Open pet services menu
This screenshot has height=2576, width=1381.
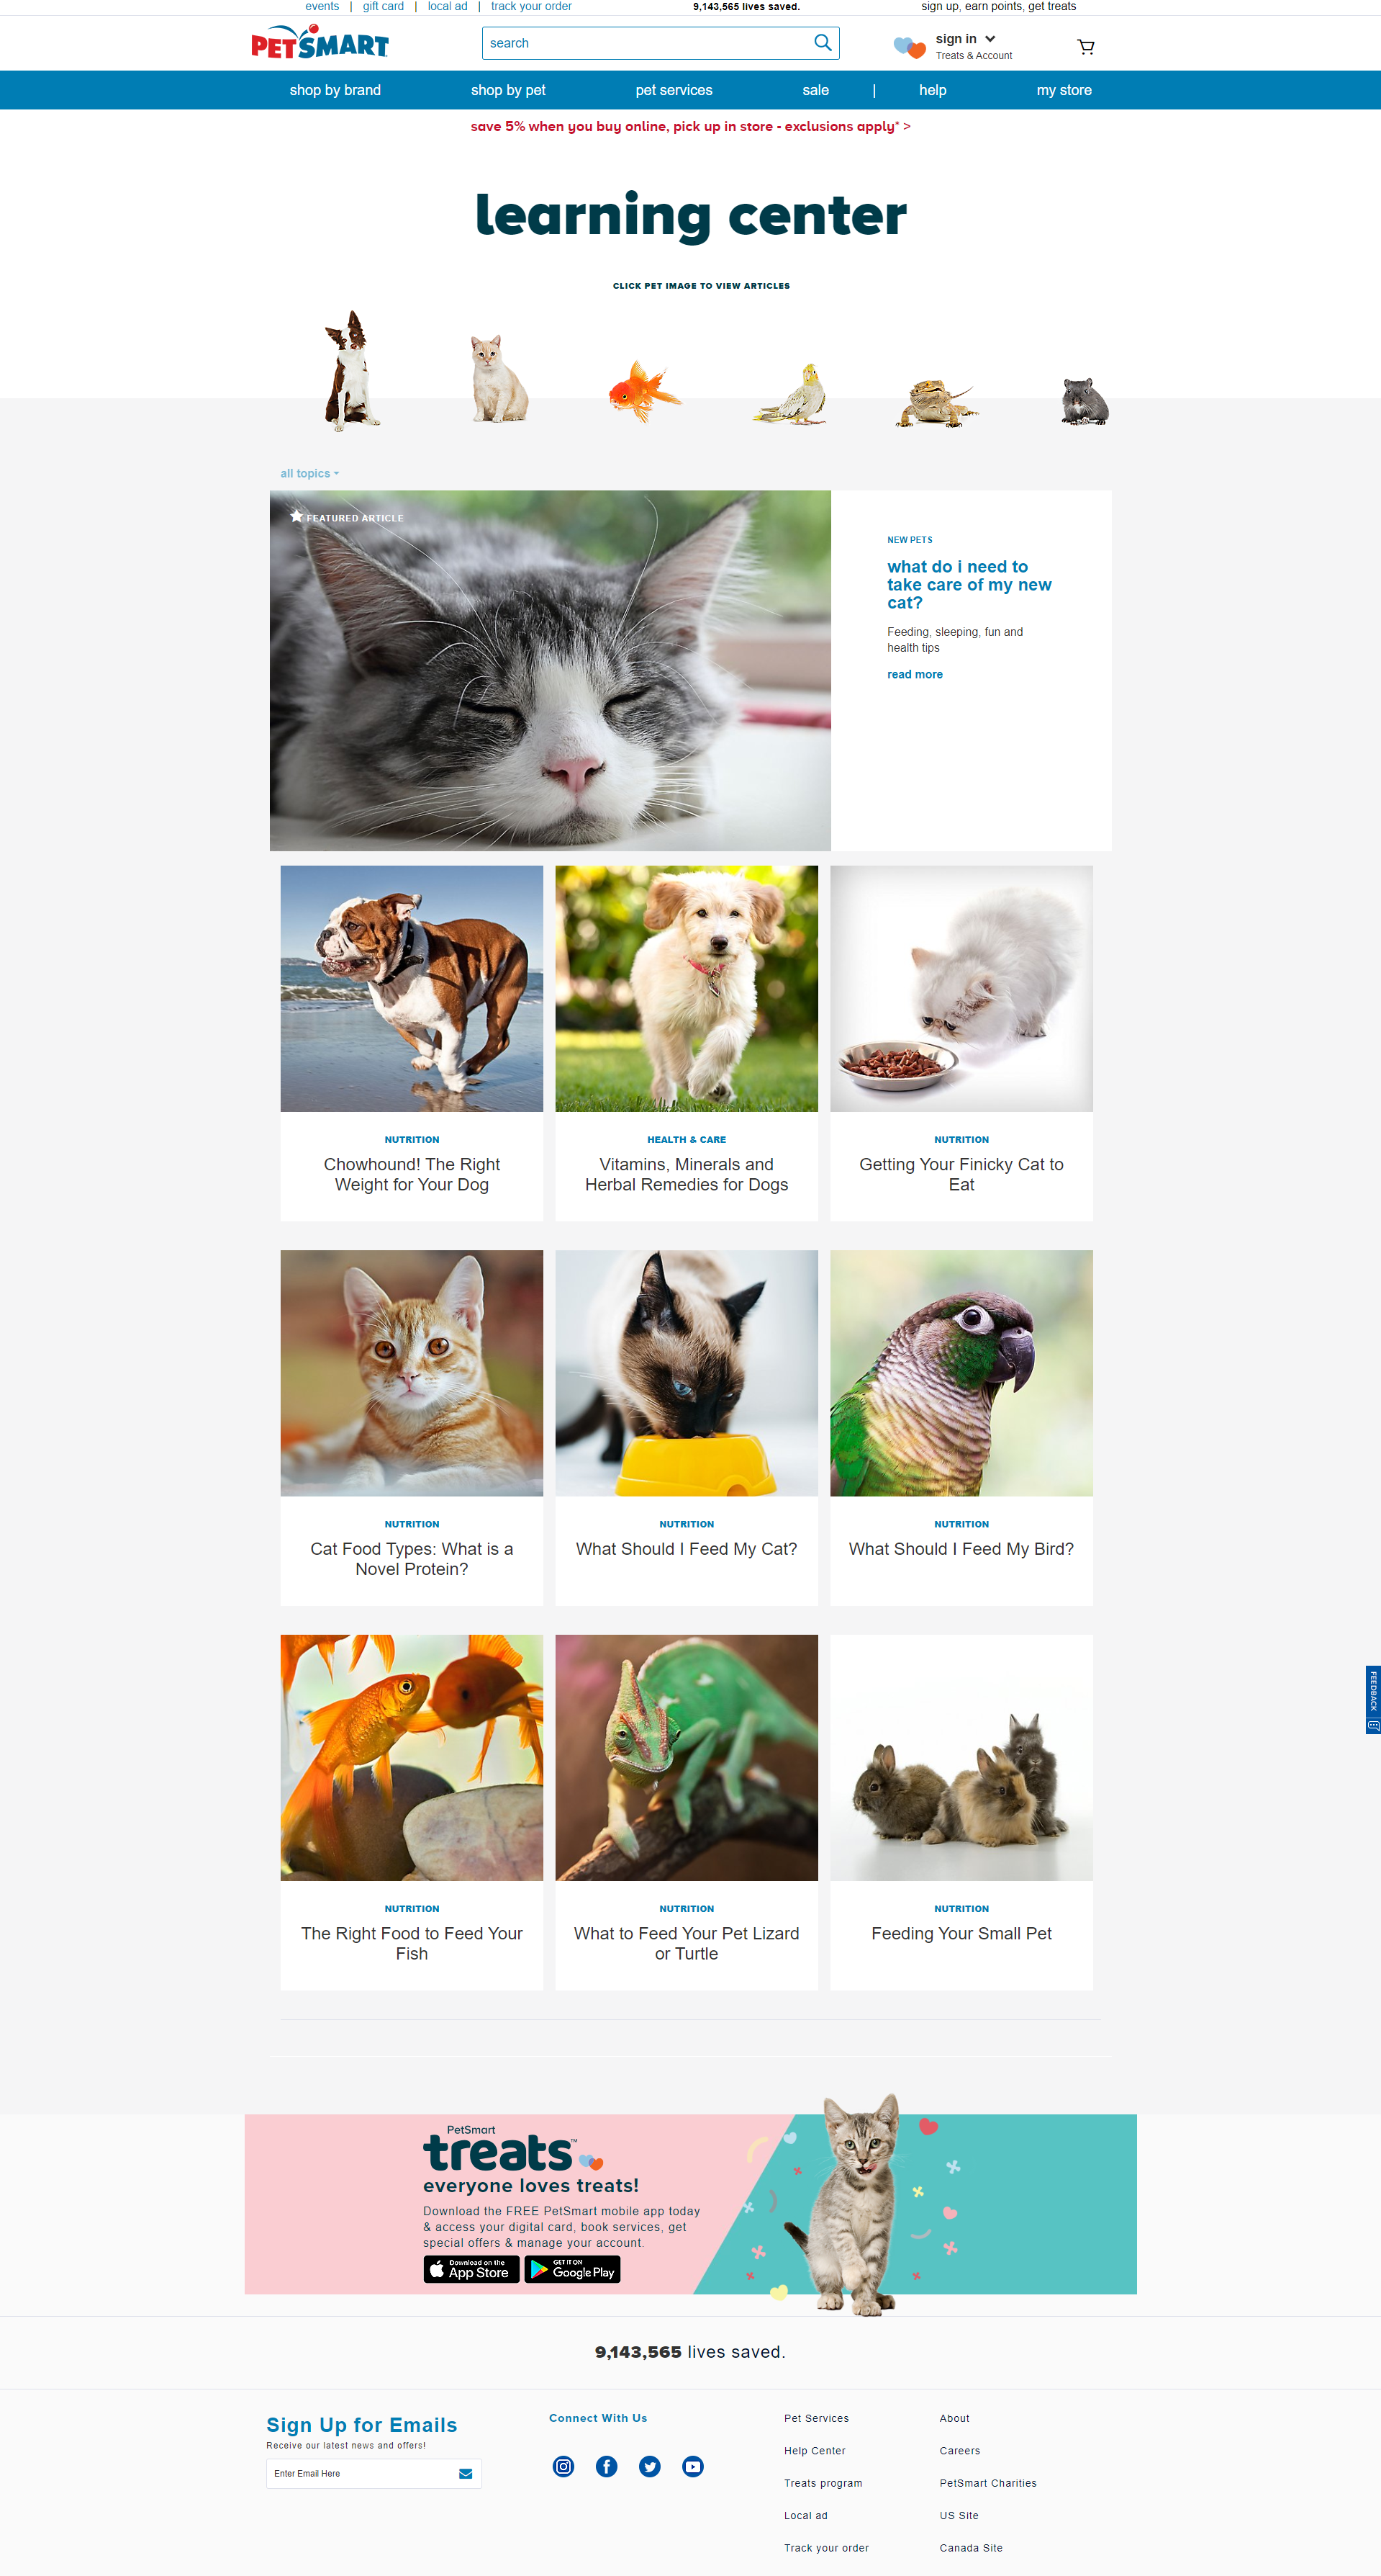(674, 90)
